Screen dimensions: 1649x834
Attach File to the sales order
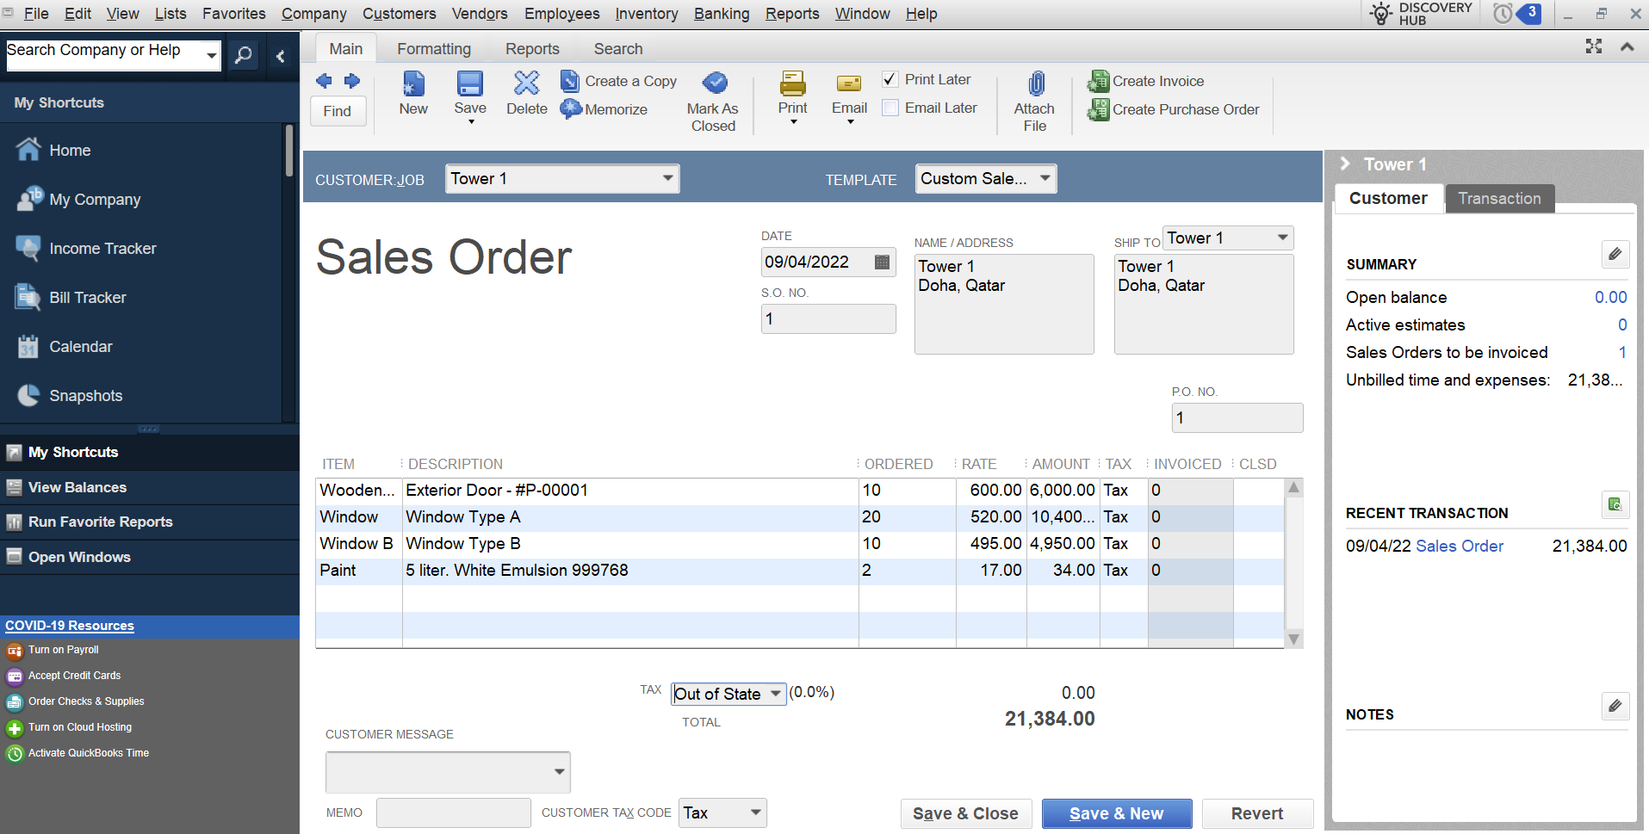click(1034, 102)
